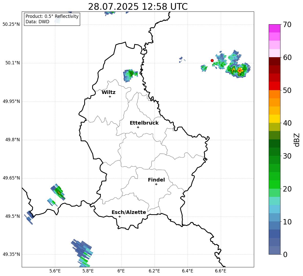Click the Esch/Alzette cross marker

tap(120, 217)
